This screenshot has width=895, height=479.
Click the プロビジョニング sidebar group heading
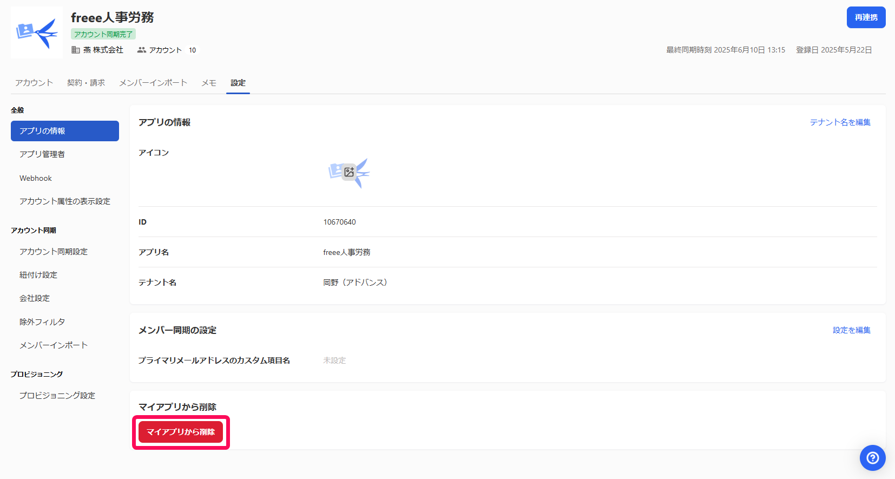tap(37, 374)
